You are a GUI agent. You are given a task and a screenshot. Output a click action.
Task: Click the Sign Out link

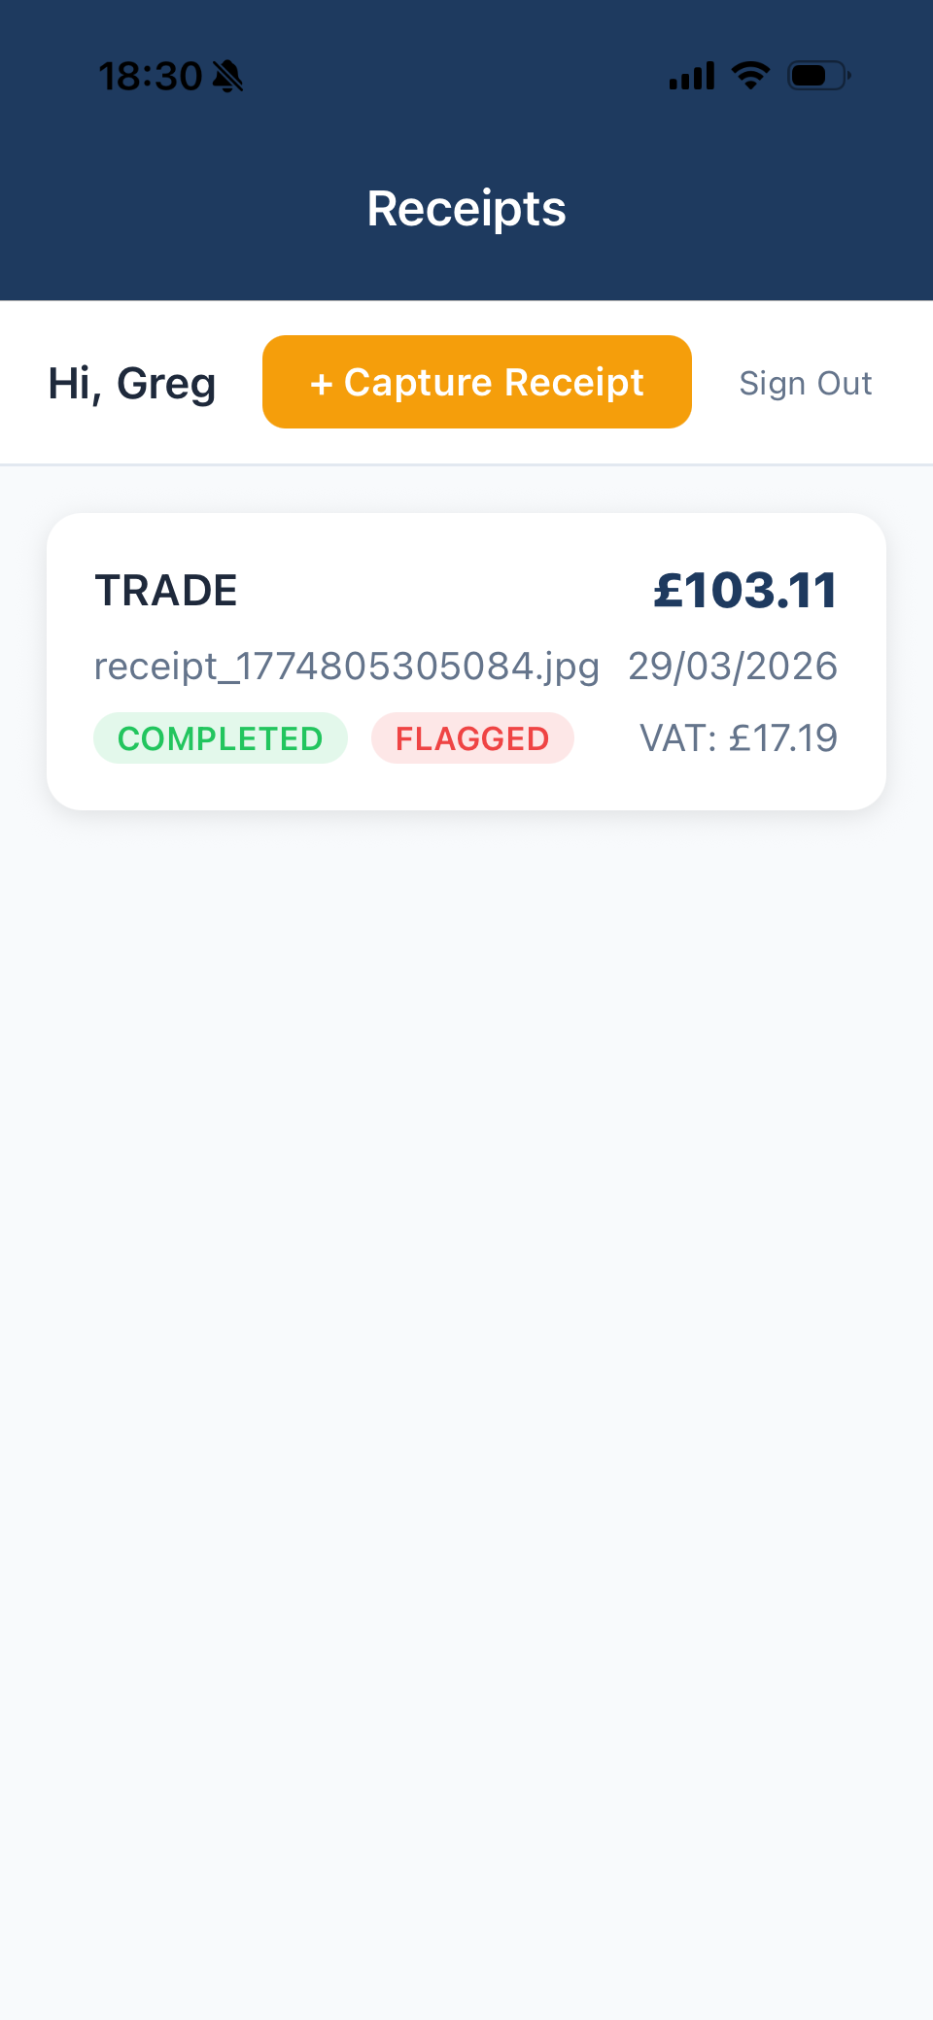[805, 383]
